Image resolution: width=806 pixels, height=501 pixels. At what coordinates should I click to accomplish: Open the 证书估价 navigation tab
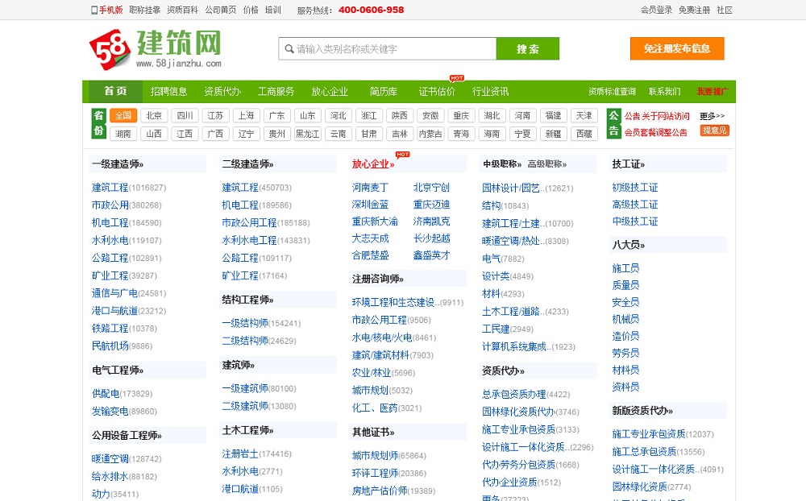(437, 92)
